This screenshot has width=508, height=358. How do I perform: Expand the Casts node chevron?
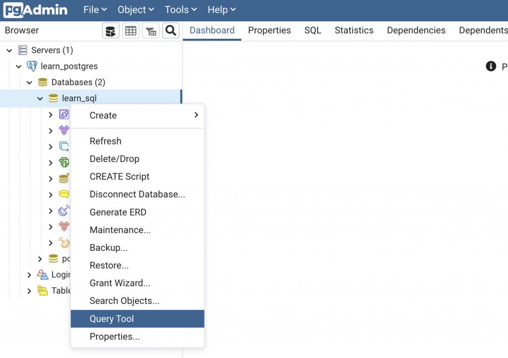tap(51, 115)
